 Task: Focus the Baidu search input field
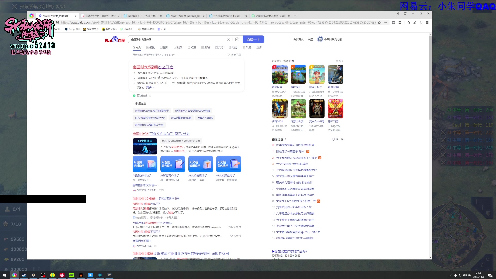(177, 40)
